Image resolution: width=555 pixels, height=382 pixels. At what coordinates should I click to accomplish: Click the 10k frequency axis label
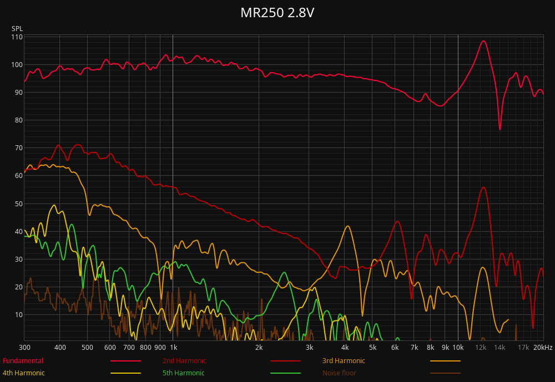pyautogui.click(x=458, y=347)
